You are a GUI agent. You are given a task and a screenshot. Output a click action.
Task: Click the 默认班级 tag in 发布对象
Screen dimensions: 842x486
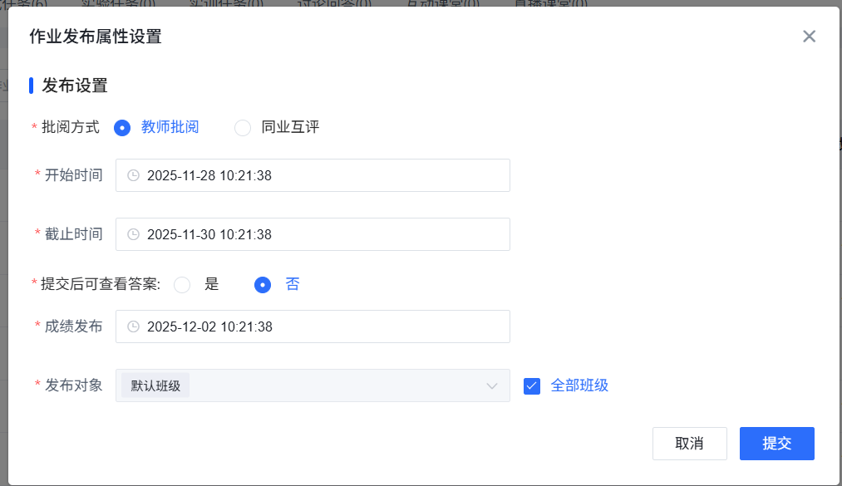click(x=155, y=385)
